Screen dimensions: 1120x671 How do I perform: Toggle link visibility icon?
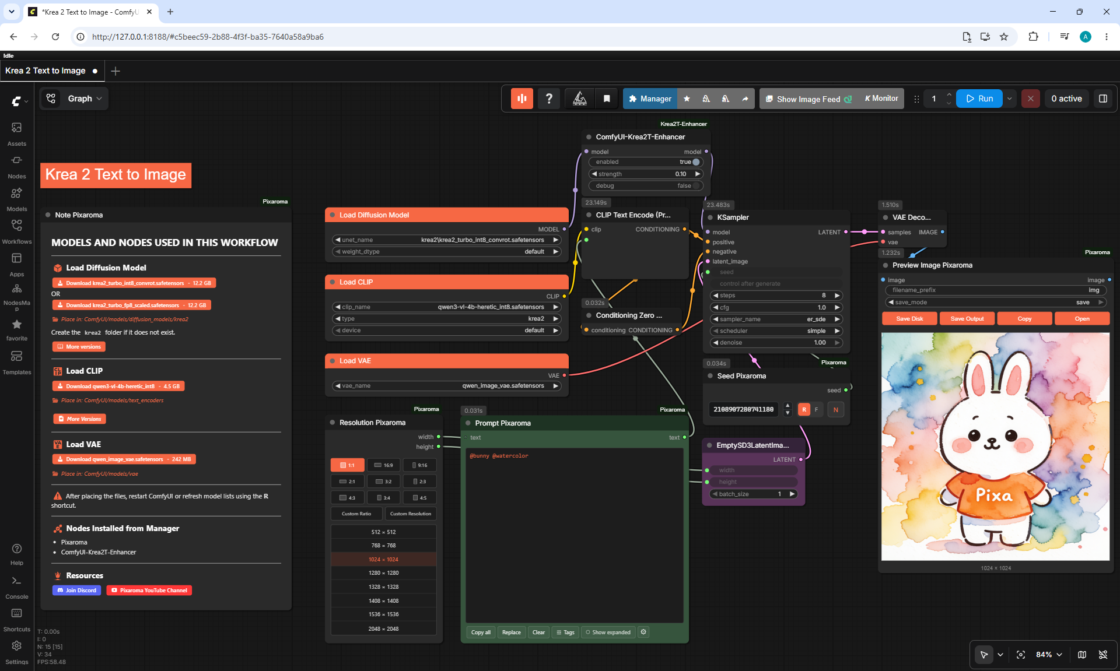[1103, 655]
